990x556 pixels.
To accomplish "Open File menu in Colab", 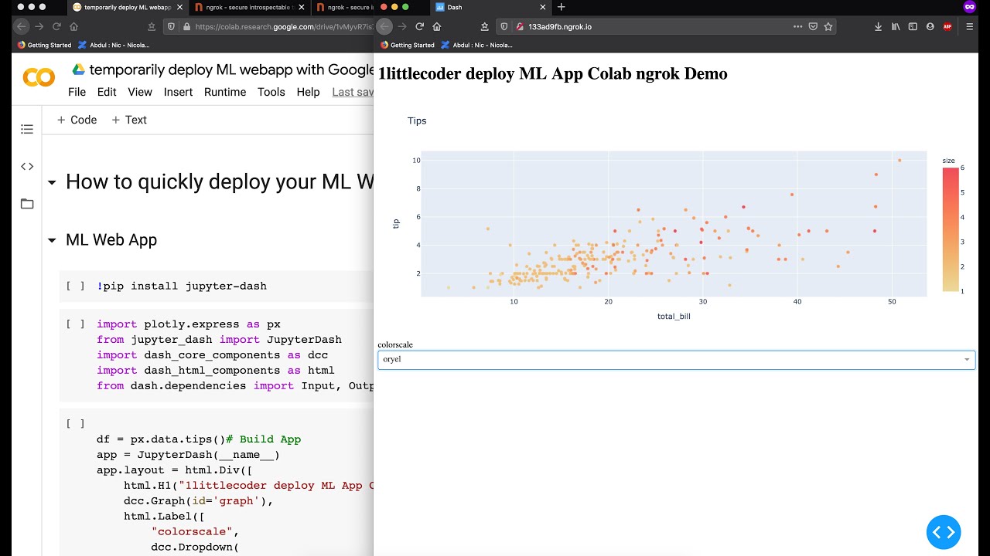I will [77, 92].
